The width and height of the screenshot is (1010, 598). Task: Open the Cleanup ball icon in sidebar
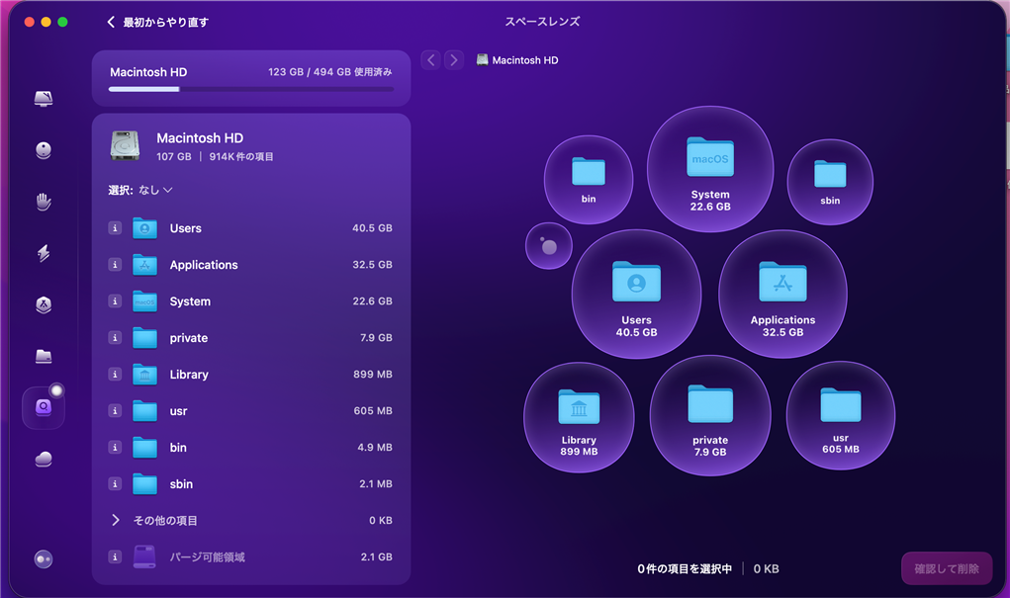click(x=44, y=150)
